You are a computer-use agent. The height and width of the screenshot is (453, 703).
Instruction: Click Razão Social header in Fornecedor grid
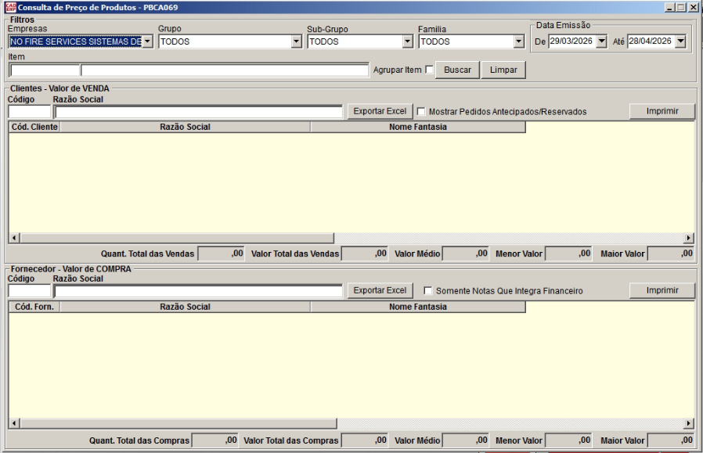point(186,307)
